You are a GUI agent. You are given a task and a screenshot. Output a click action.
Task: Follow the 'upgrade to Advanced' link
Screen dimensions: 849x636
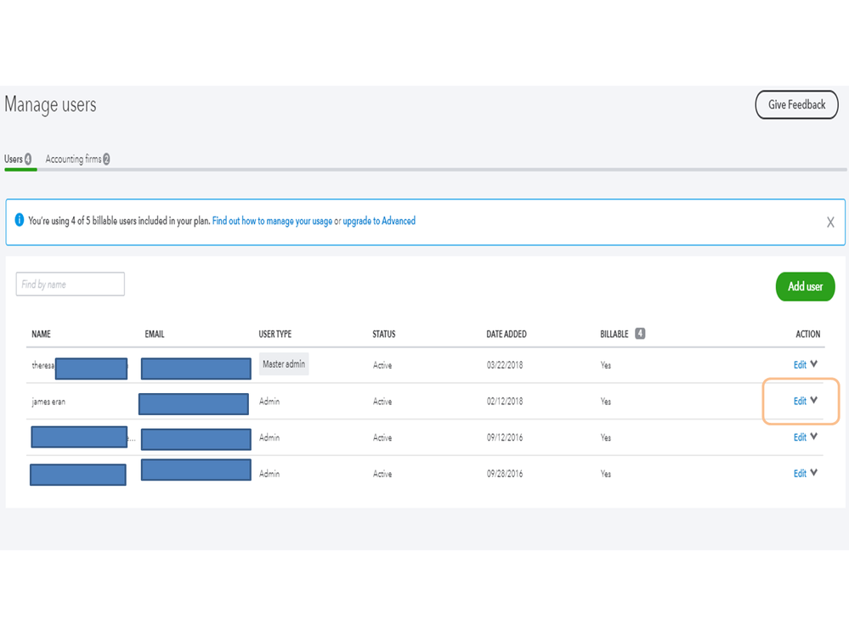[x=379, y=222]
